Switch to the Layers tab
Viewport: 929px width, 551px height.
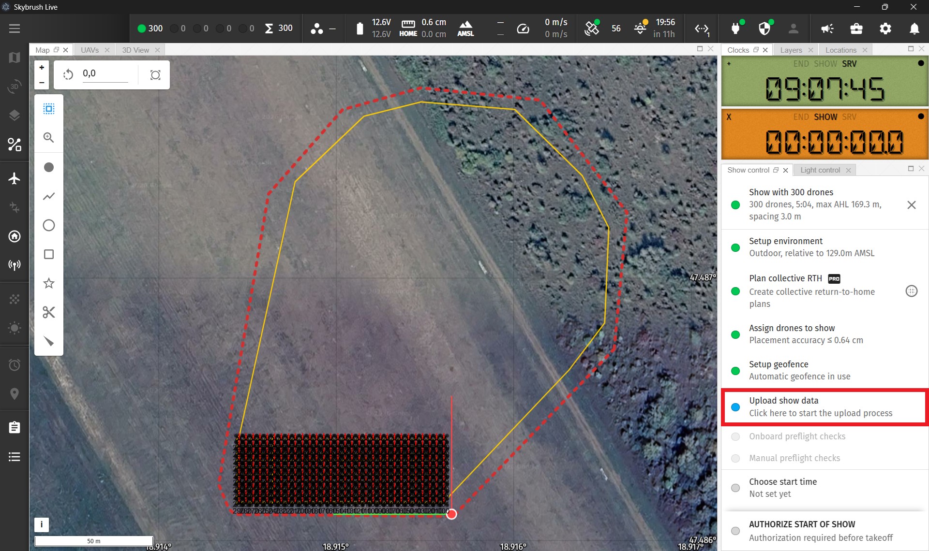[791, 50]
